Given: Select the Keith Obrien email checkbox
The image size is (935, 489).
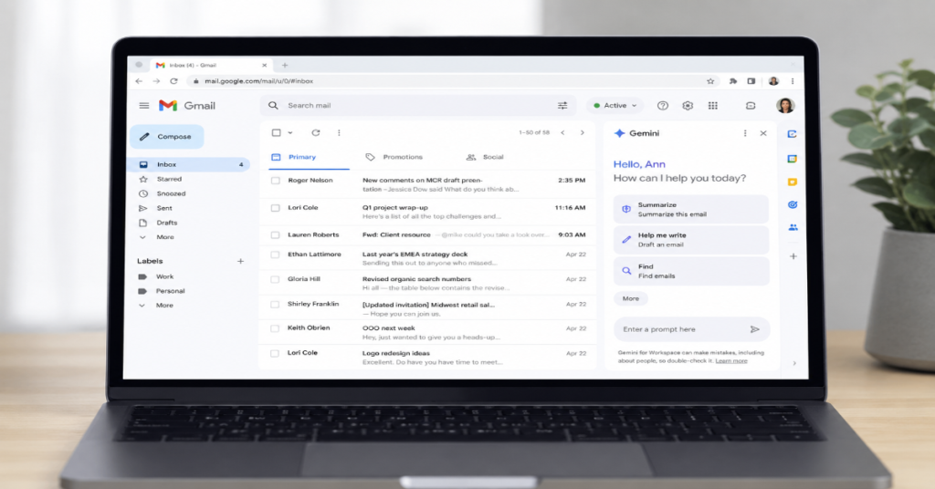Looking at the screenshot, I should click(x=275, y=328).
